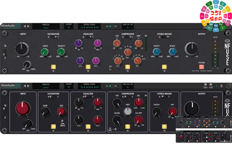
Task: Click the orange THR knob on the upper compressor
Action: [117, 43]
